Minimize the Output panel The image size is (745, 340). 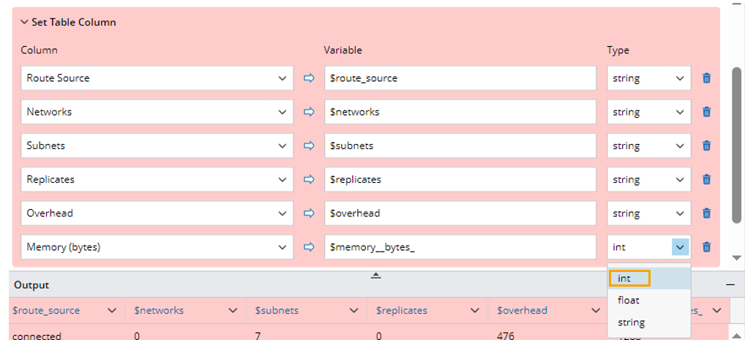(730, 284)
